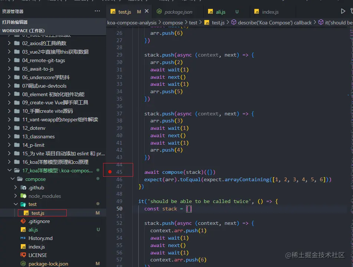
Task: Run the file with the play button
Action: point(343,11)
